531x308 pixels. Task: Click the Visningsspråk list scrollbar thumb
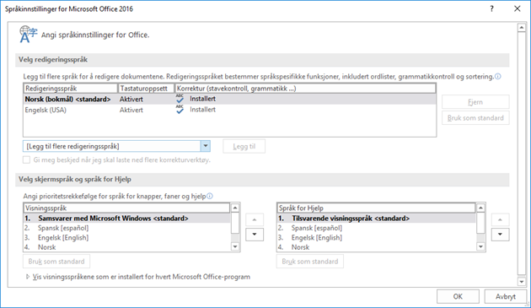coord(235,224)
